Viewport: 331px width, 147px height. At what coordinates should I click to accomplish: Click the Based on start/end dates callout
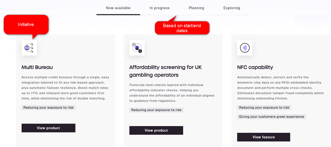click(x=182, y=28)
